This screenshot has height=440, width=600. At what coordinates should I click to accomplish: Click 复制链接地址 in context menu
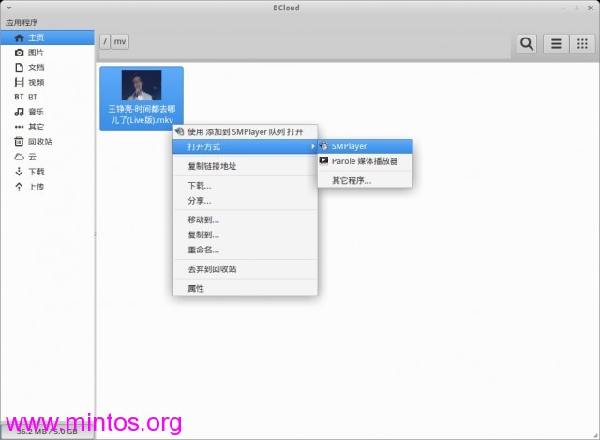click(246, 166)
